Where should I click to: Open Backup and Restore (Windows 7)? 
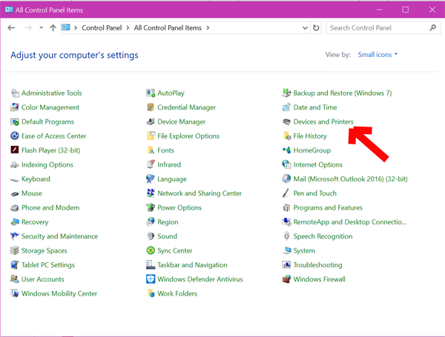[342, 93]
